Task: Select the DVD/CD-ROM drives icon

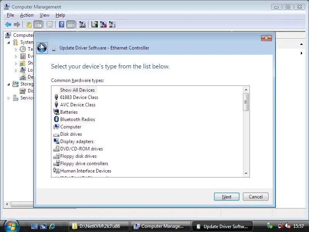Action: click(56, 148)
